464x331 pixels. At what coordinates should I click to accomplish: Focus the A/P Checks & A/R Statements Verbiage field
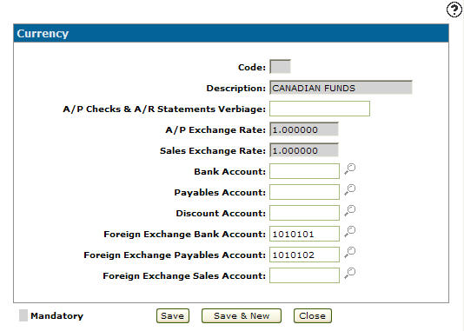320,109
